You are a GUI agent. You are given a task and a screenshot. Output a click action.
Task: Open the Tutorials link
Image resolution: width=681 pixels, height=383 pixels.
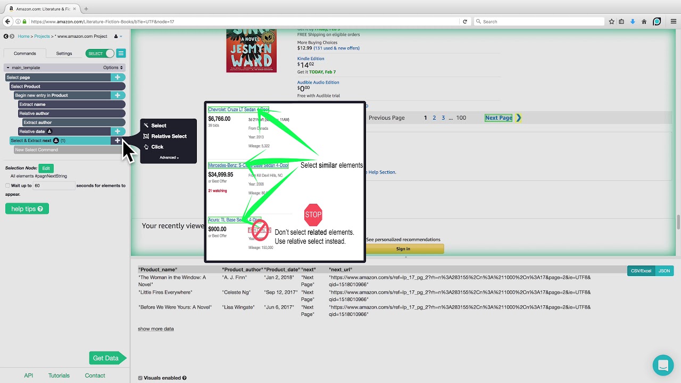point(59,376)
